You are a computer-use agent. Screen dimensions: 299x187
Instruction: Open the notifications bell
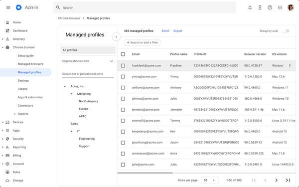point(250,7)
